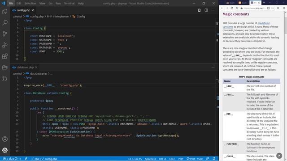Open the Accounts menu icon
The image size is (287, 161).
coord(5,139)
